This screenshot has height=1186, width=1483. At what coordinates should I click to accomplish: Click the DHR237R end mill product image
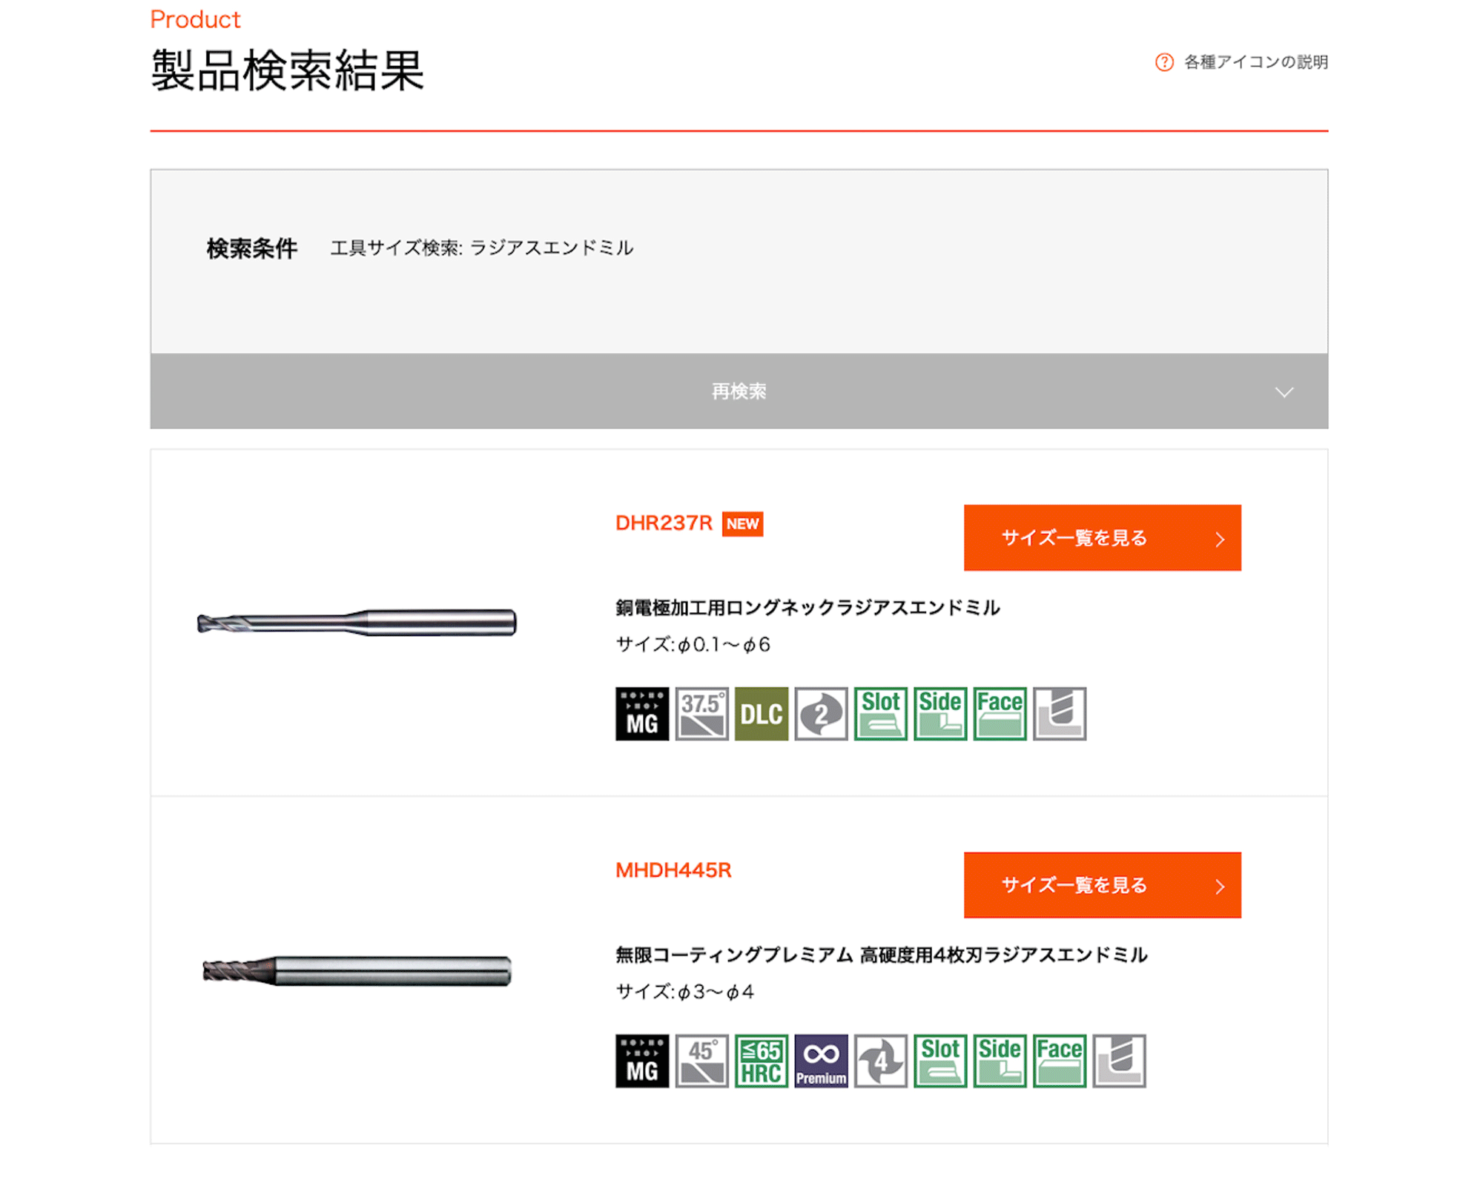pos(357,623)
